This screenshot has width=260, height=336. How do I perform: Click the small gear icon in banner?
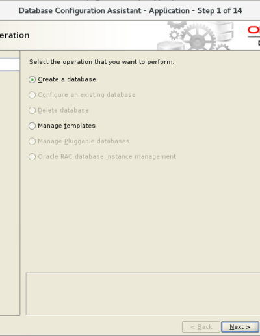174,35
